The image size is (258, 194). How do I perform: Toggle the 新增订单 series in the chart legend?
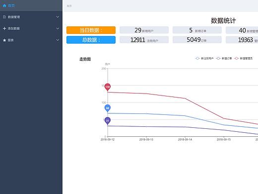click(224, 58)
